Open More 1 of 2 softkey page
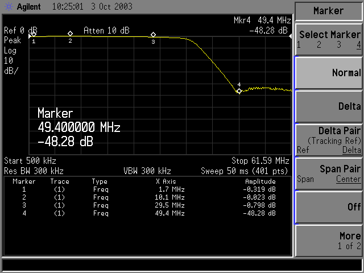 [329, 241]
